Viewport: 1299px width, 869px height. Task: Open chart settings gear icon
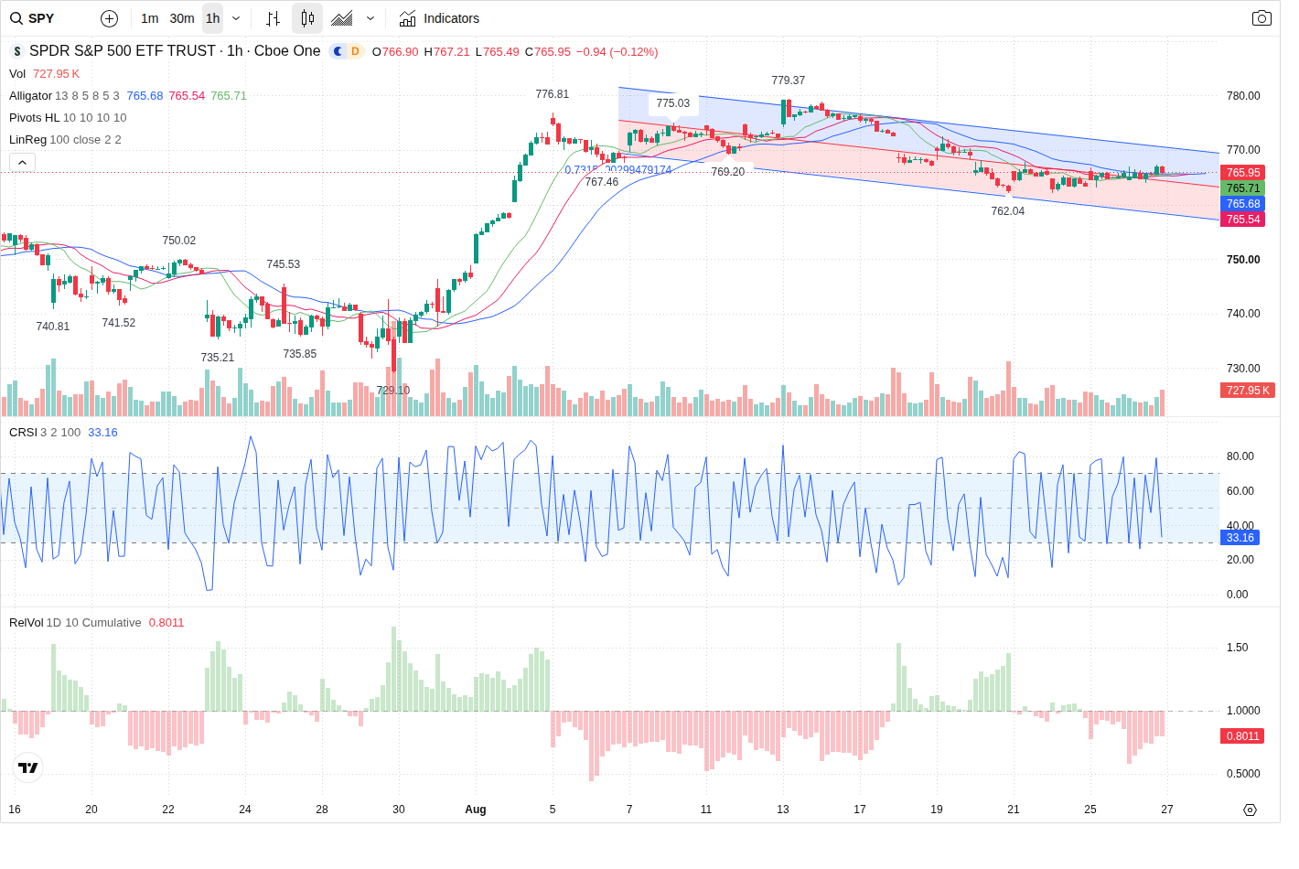click(x=1250, y=810)
